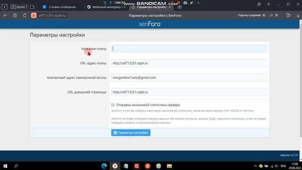
Task: Add a new tab group icon
Action: pyautogui.click(x=33, y=7)
